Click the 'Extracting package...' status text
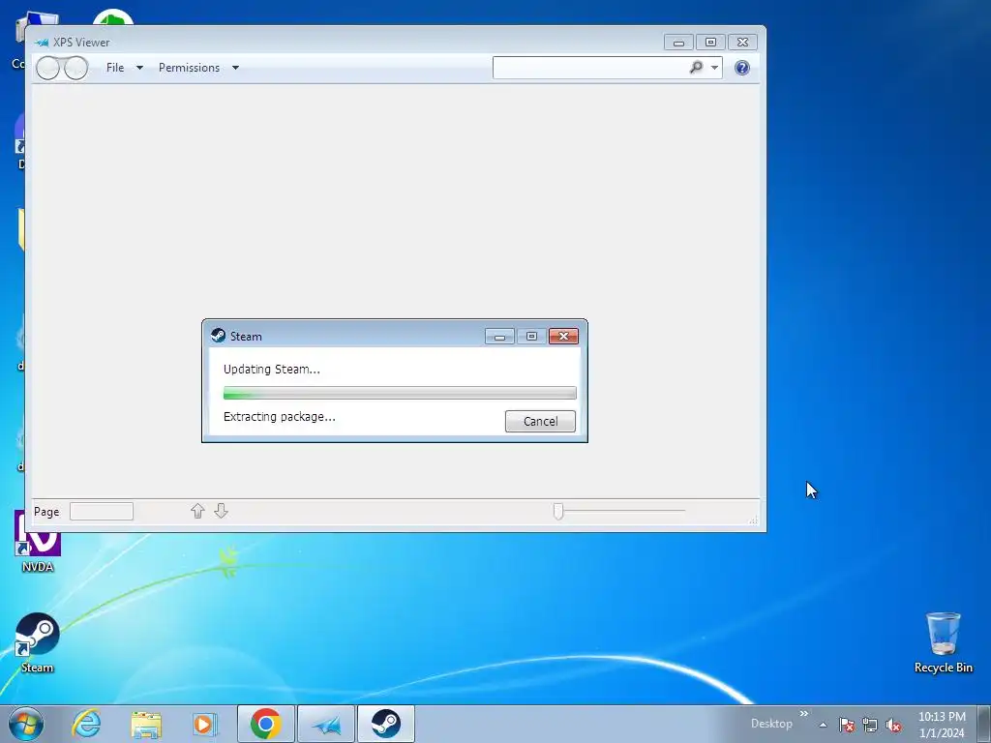 coord(280,417)
